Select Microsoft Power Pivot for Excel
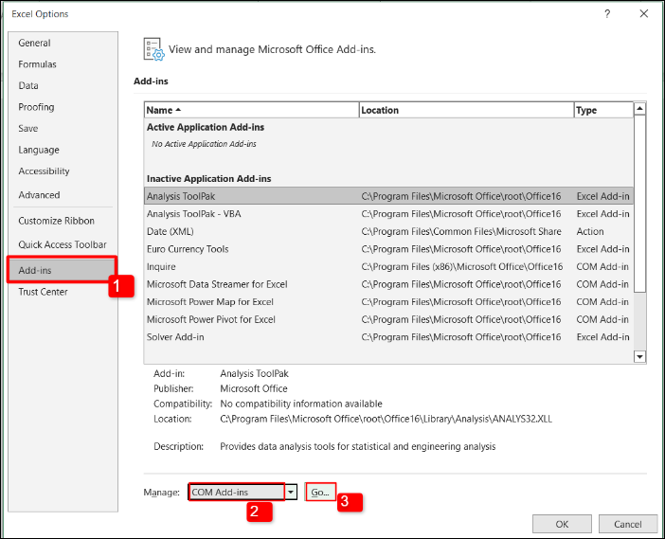 [211, 319]
